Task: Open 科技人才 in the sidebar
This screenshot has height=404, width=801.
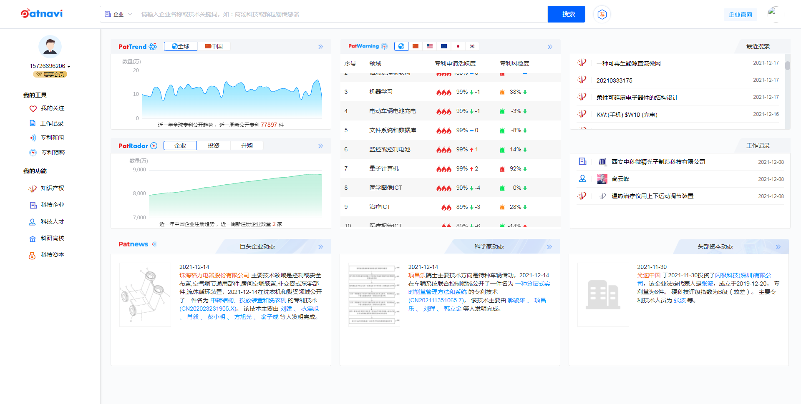Action: pos(53,221)
